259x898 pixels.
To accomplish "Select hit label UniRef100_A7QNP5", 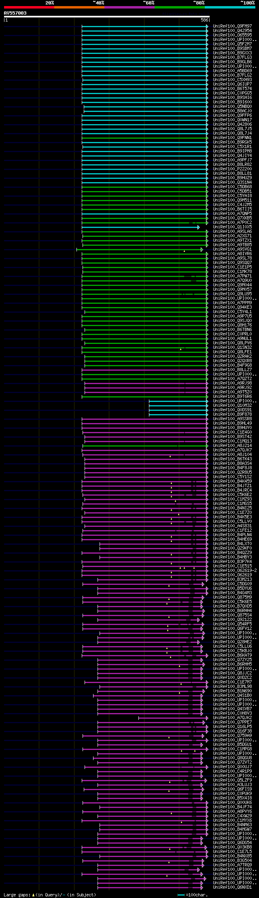I will coord(232,213).
